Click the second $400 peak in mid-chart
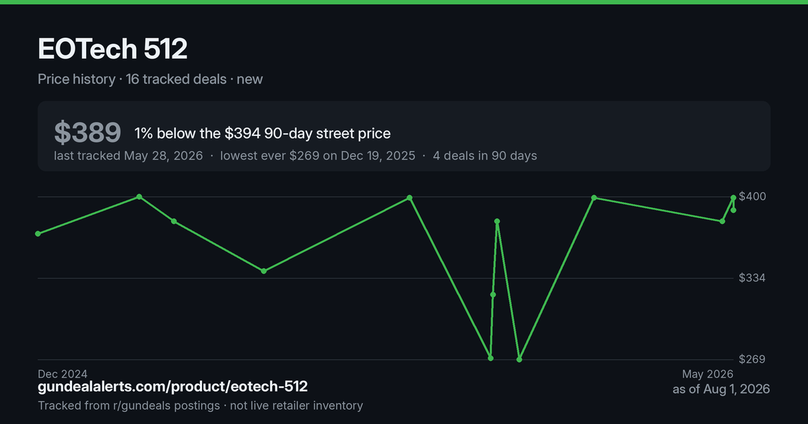Screen dimensions: 808x424 coord(409,198)
